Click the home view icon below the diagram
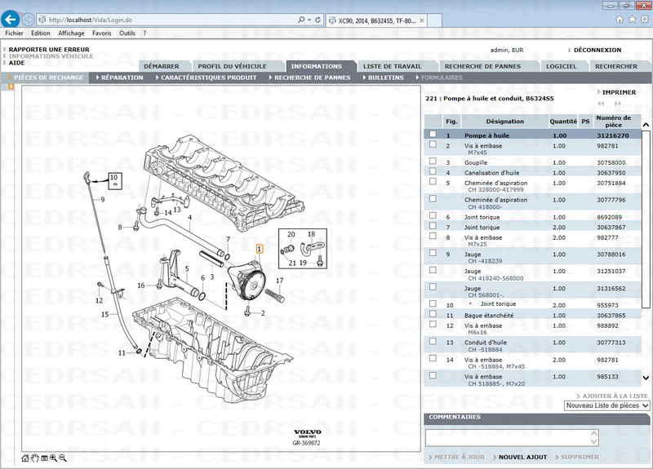 click(25, 458)
